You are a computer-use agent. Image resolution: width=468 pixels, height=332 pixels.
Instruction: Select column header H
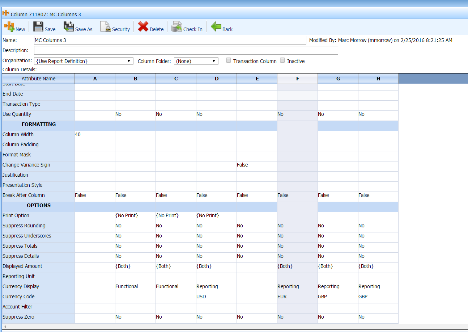[x=378, y=79]
